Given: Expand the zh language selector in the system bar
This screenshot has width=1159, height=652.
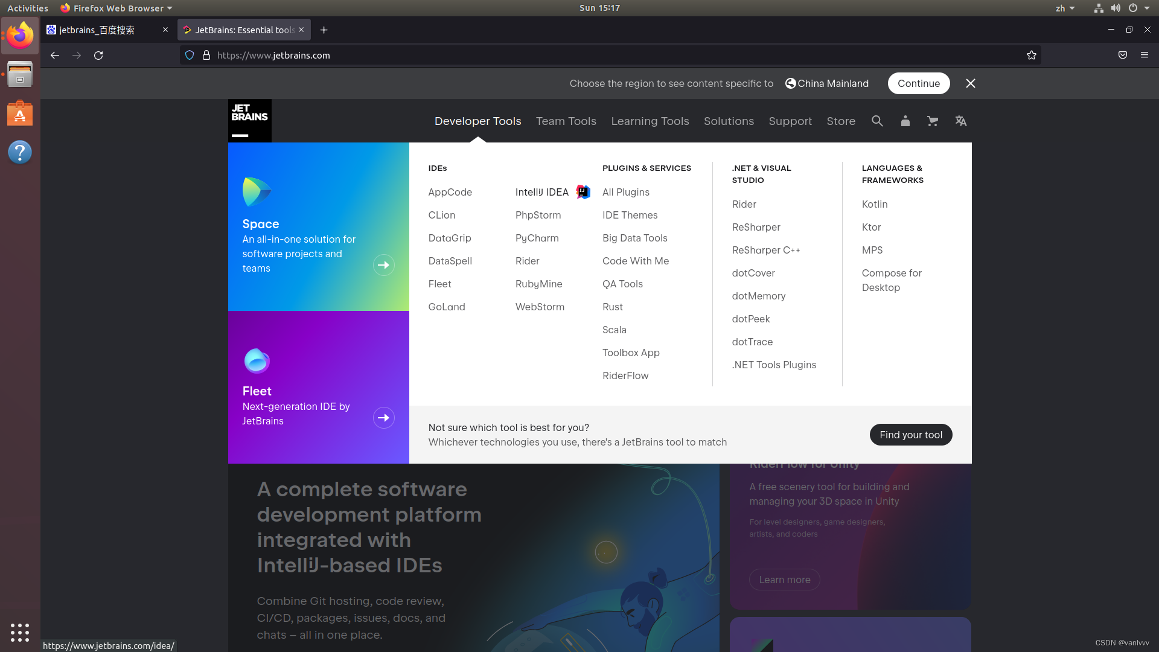Looking at the screenshot, I should click(1065, 8).
